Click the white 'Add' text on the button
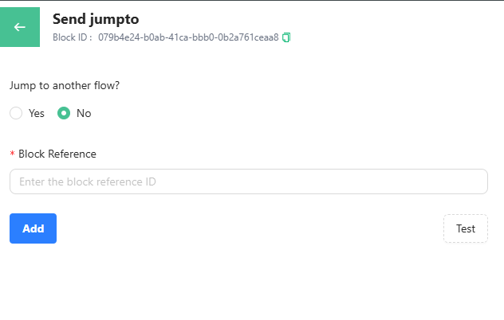 click(33, 228)
